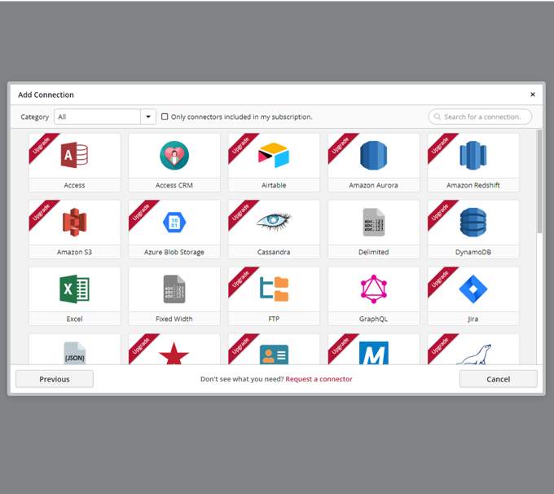Select the Fixed Width file icon

click(174, 289)
